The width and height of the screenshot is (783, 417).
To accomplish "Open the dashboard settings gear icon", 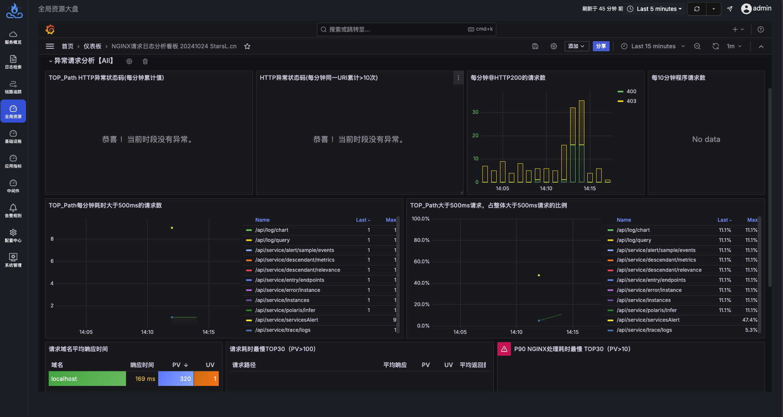I will (553, 46).
